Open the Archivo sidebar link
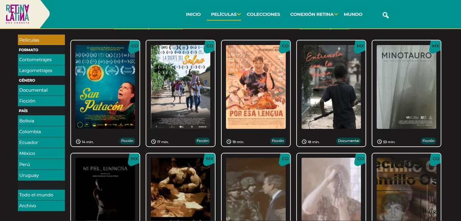The width and height of the screenshot is (461, 221). (41, 206)
